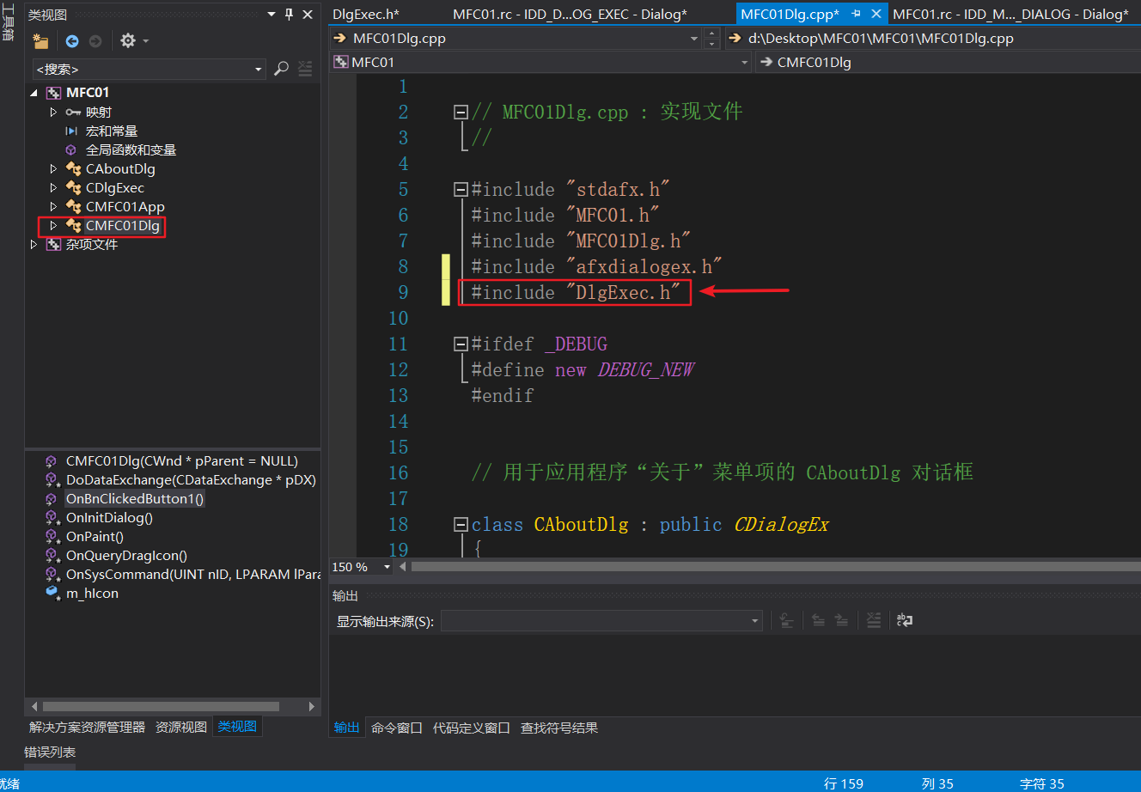Click the Class View search input field
Screen dimensions: 1141x792
point(143,69)
